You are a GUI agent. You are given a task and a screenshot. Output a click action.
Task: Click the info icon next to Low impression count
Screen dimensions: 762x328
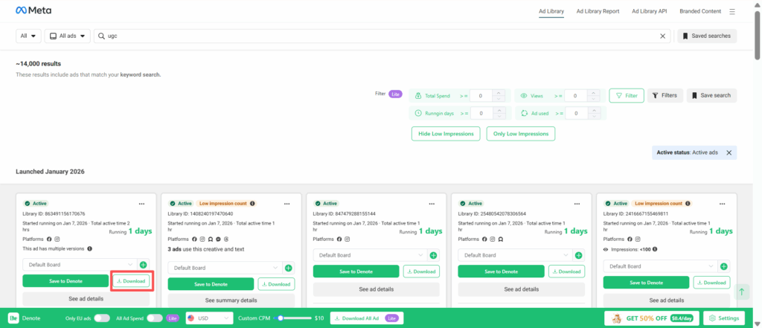252,203
